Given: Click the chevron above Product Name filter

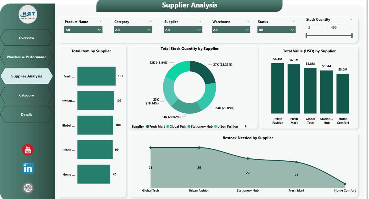Looking at the screenshot, I should point(101,21).
